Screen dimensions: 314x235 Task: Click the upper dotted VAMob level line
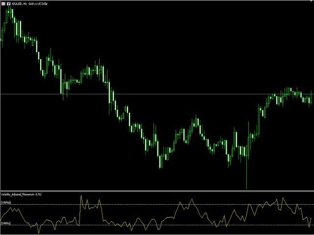coord(147,204)
